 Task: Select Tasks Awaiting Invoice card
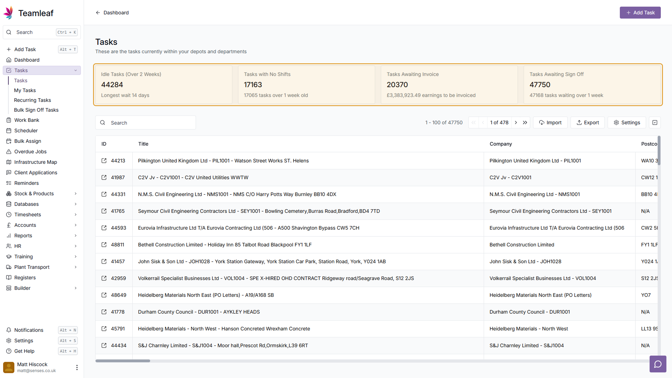click(x=449, y=85)
